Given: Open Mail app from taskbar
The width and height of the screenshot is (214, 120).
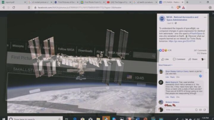Looking at the screenshot, I should tap(90, 119).
